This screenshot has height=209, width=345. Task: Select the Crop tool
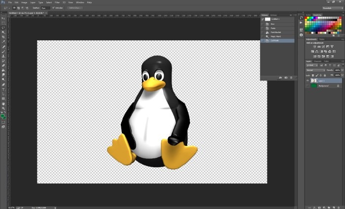point(3,37)
